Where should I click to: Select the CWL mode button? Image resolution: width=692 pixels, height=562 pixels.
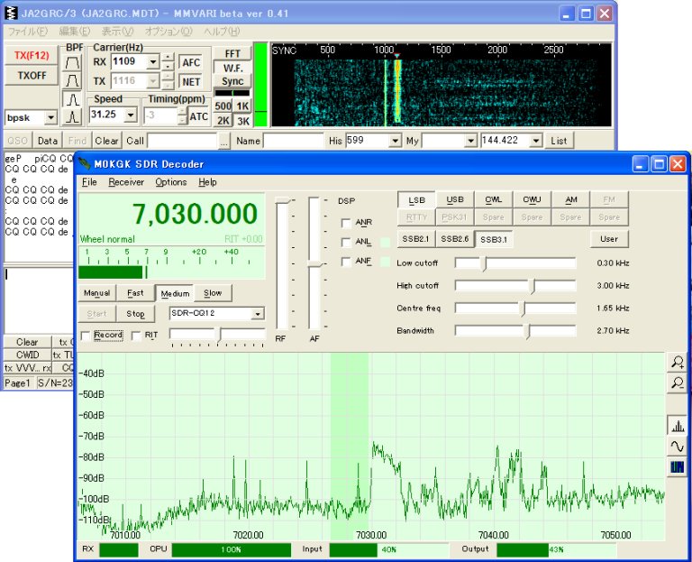[x=494, y=199]
